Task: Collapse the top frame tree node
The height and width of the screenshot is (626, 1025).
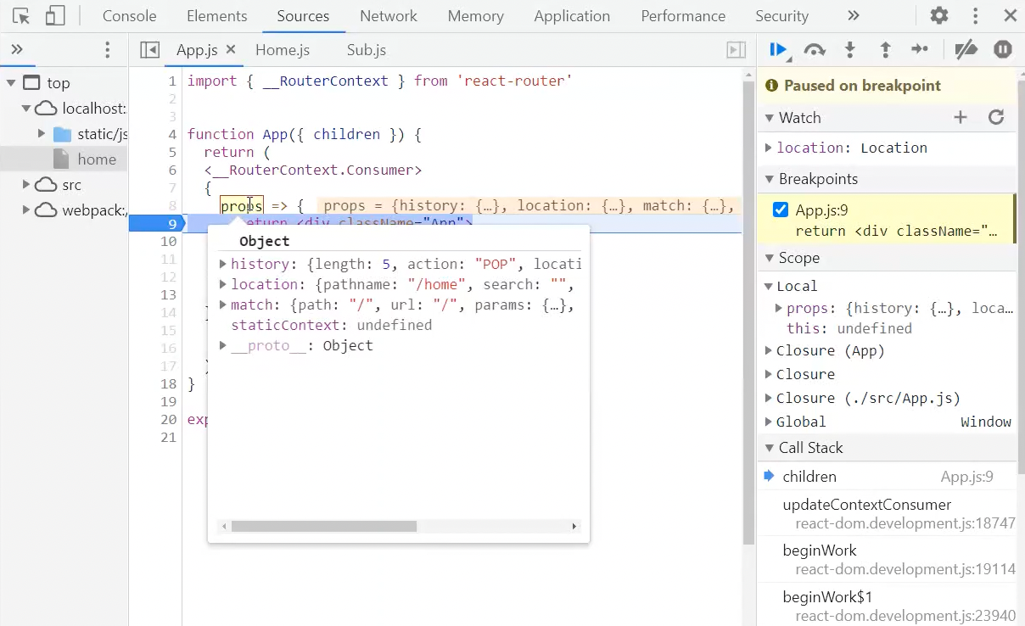Action: coord(11,83)
